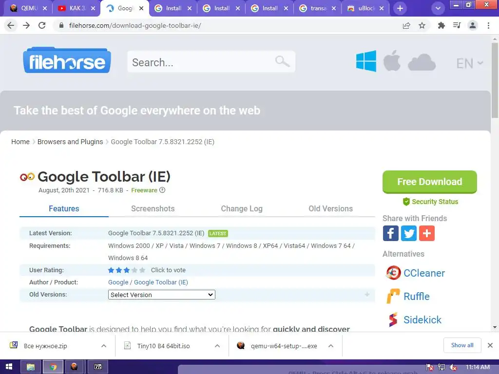This screenshot has height=374, width=499.
Task: Click the Ruffle logo icon
Action: click(x=393, y=296)
